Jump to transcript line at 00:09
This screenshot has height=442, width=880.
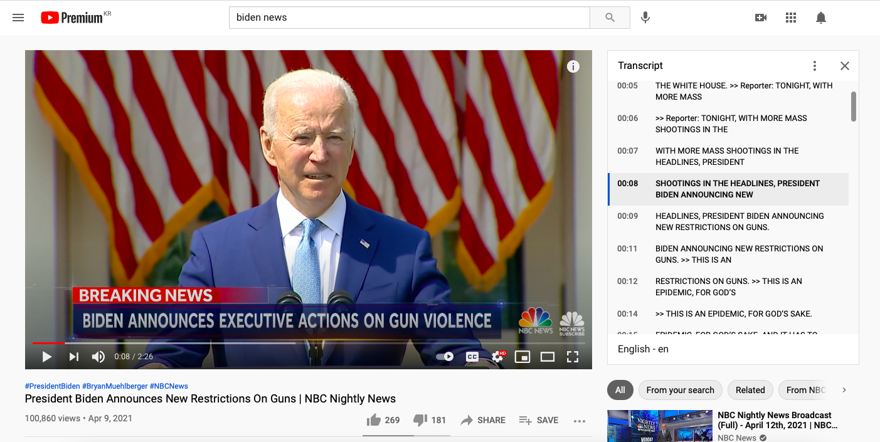point(728,222)
